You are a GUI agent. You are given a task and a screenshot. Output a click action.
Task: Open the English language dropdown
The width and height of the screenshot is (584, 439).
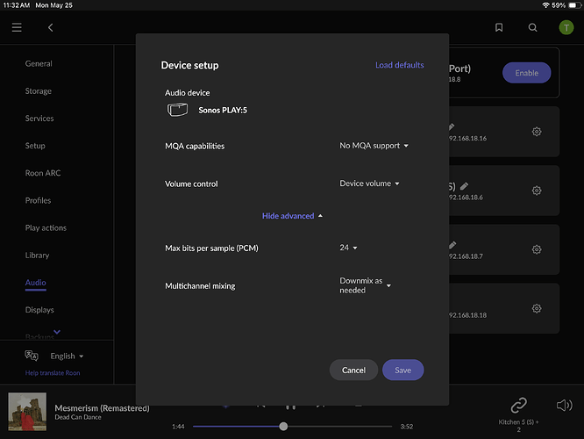click(67, 356)
